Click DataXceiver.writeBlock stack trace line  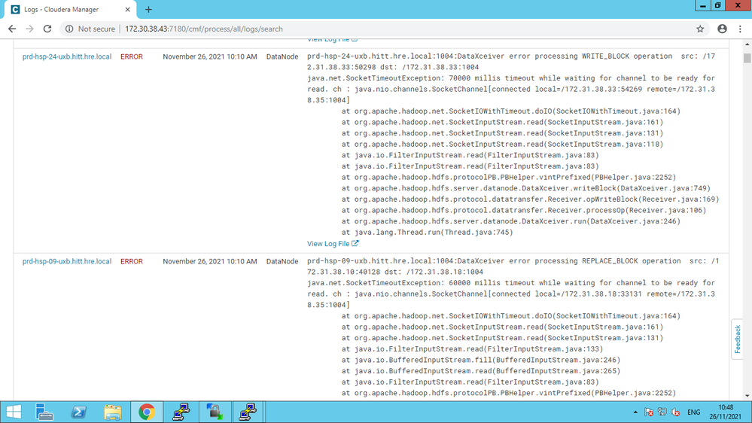(526, 188)
